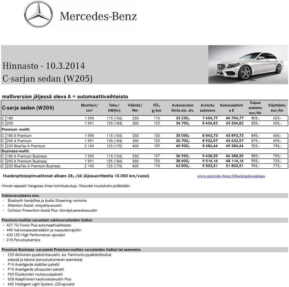The image size is (289, 287).
Task: Click the "Kokonaishinta €" column header
Action: pos(232,108)
